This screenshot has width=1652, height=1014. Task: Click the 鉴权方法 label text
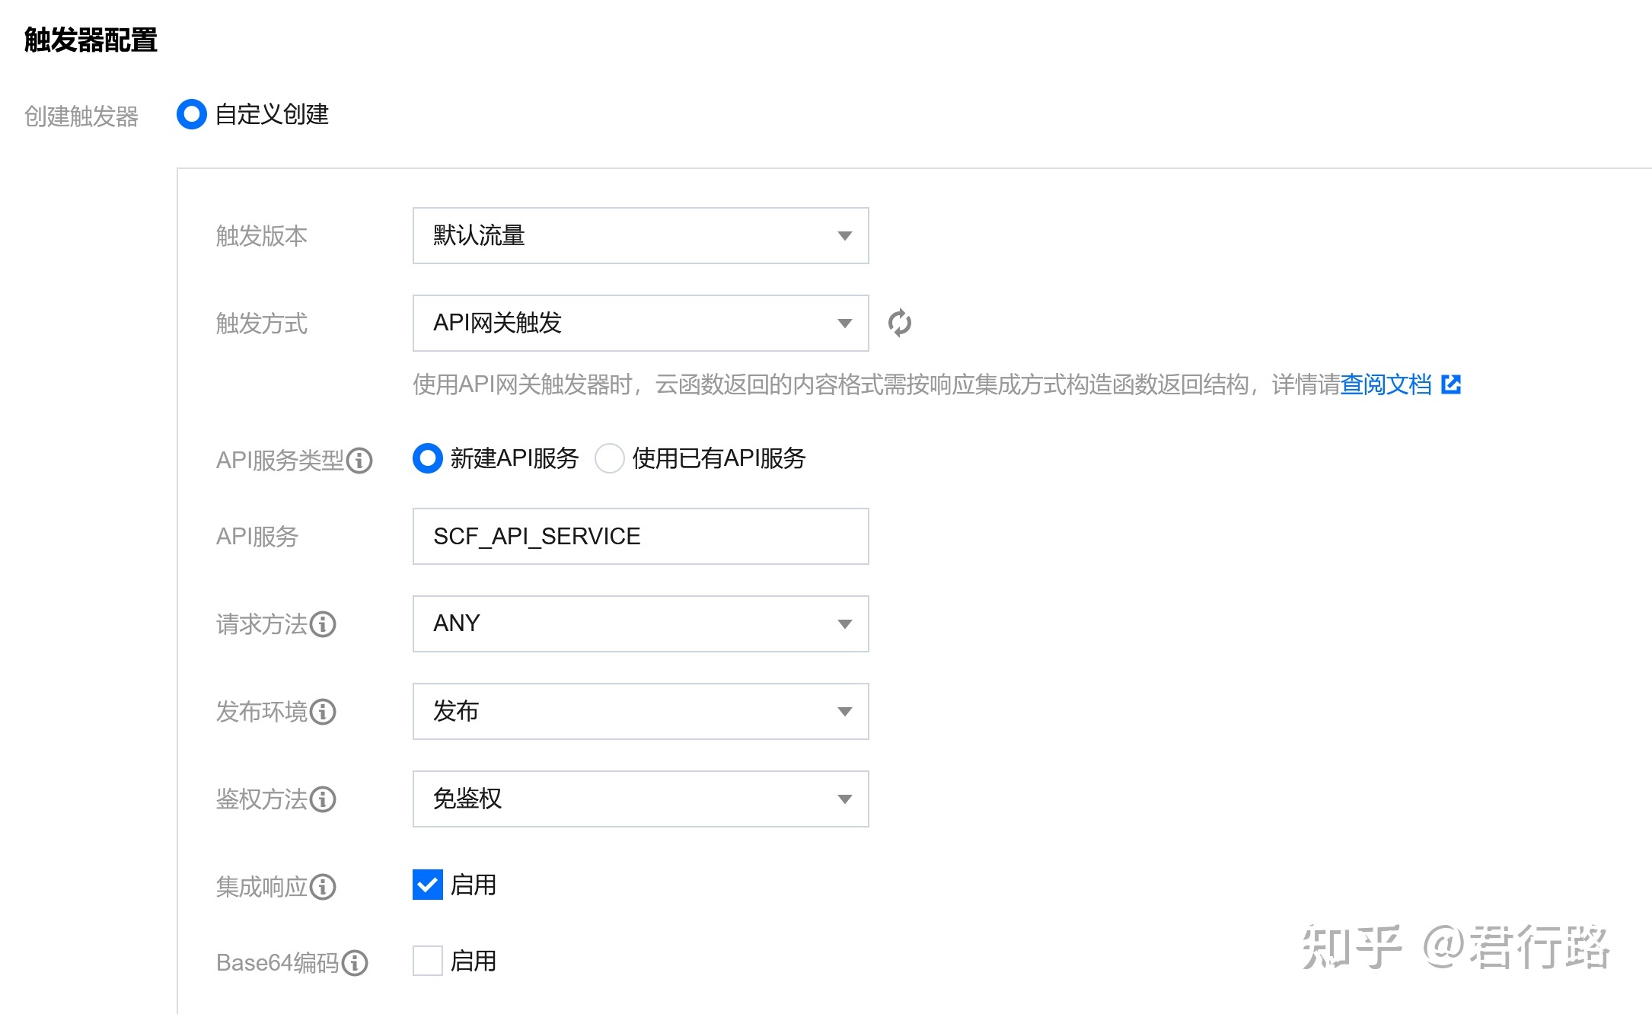262,799
